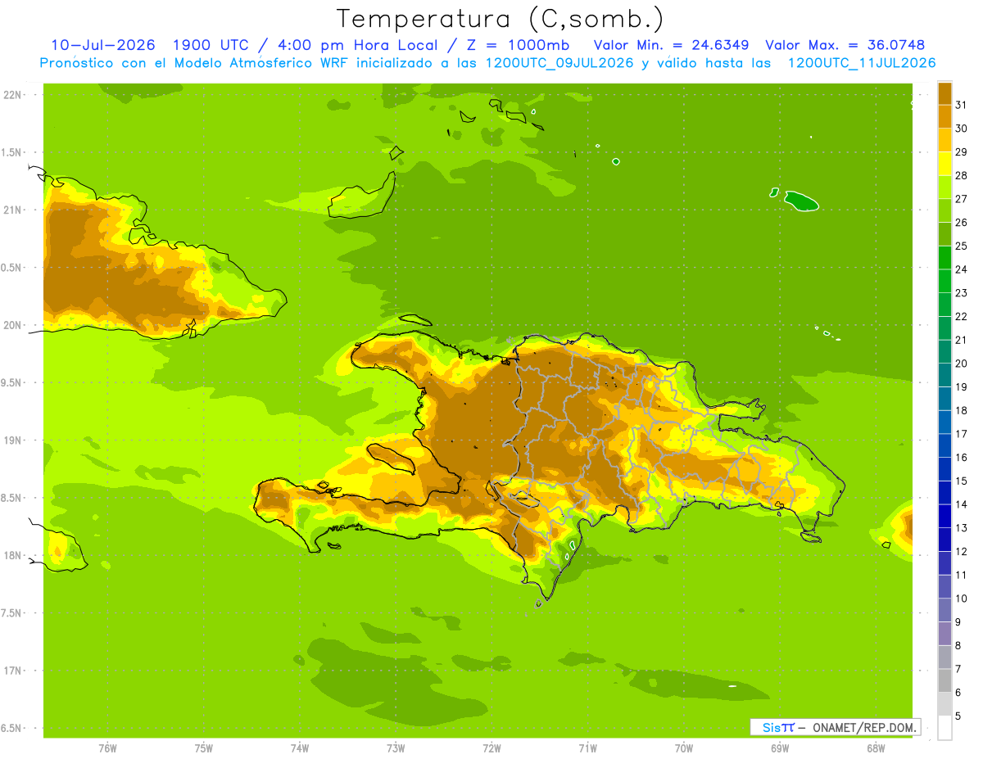Click the "Temperatura (C,somb.)" map title
983x759 pixels.
pos(500,19)
